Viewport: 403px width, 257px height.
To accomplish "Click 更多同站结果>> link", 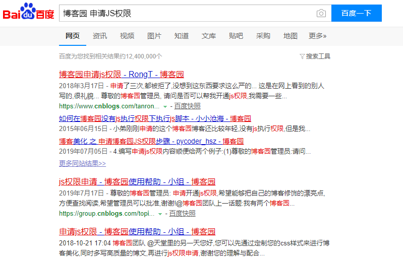I will pyautogui.click(x=82, y=163).
